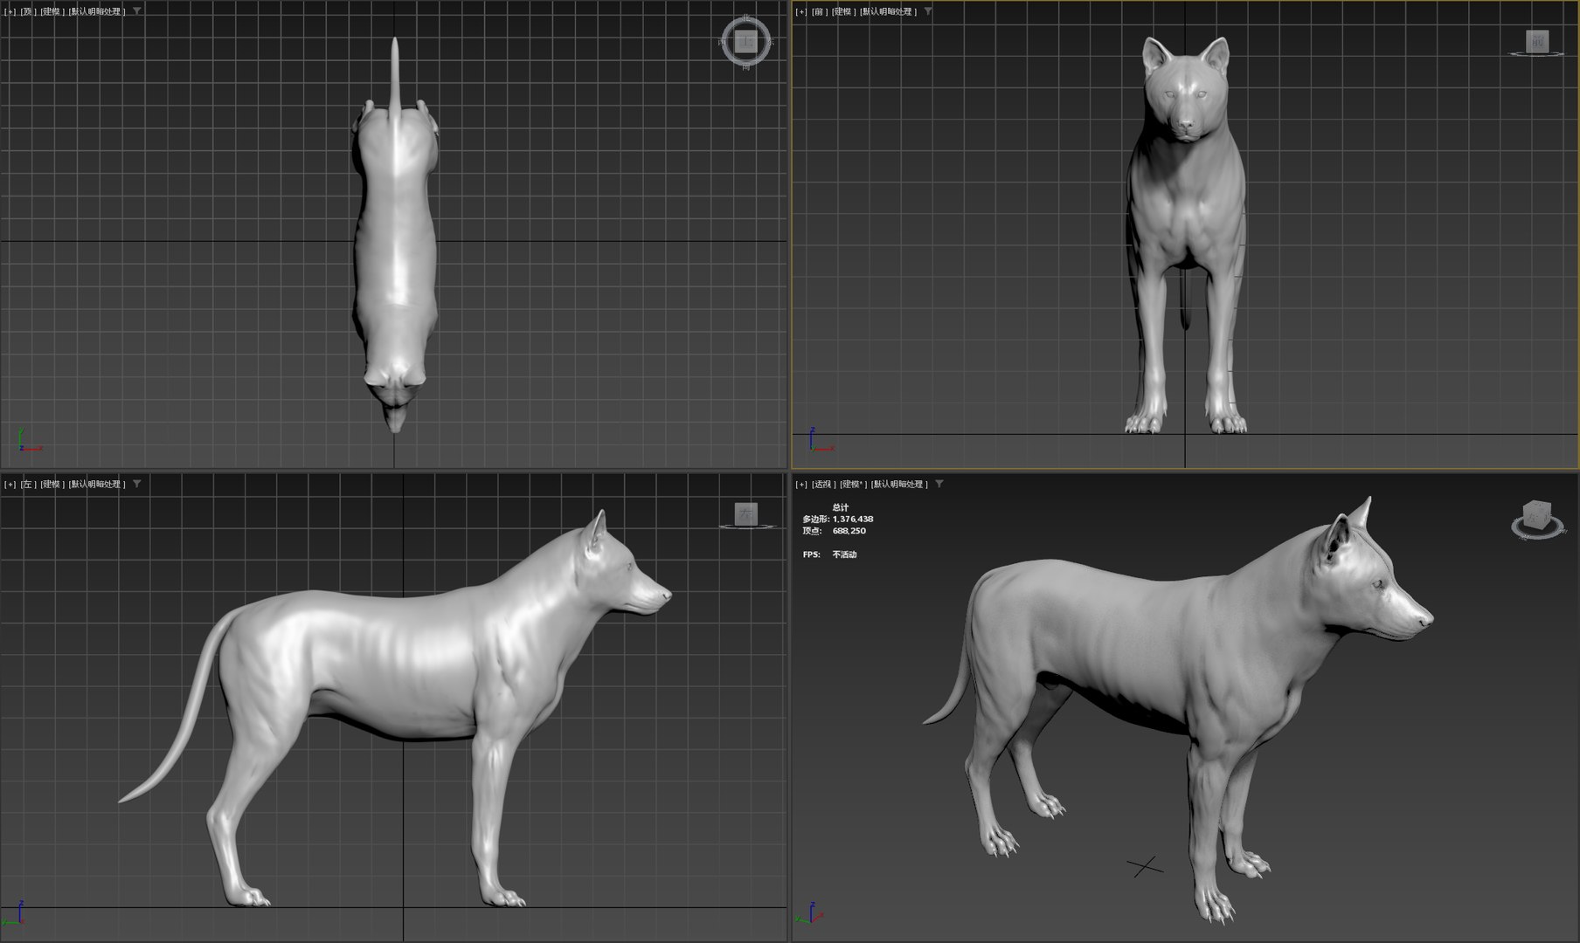This screenshot has width=1580, height=943.
Task: Open [默认明暗处理] shading menu in Front viewport
Action: (889, 11)
